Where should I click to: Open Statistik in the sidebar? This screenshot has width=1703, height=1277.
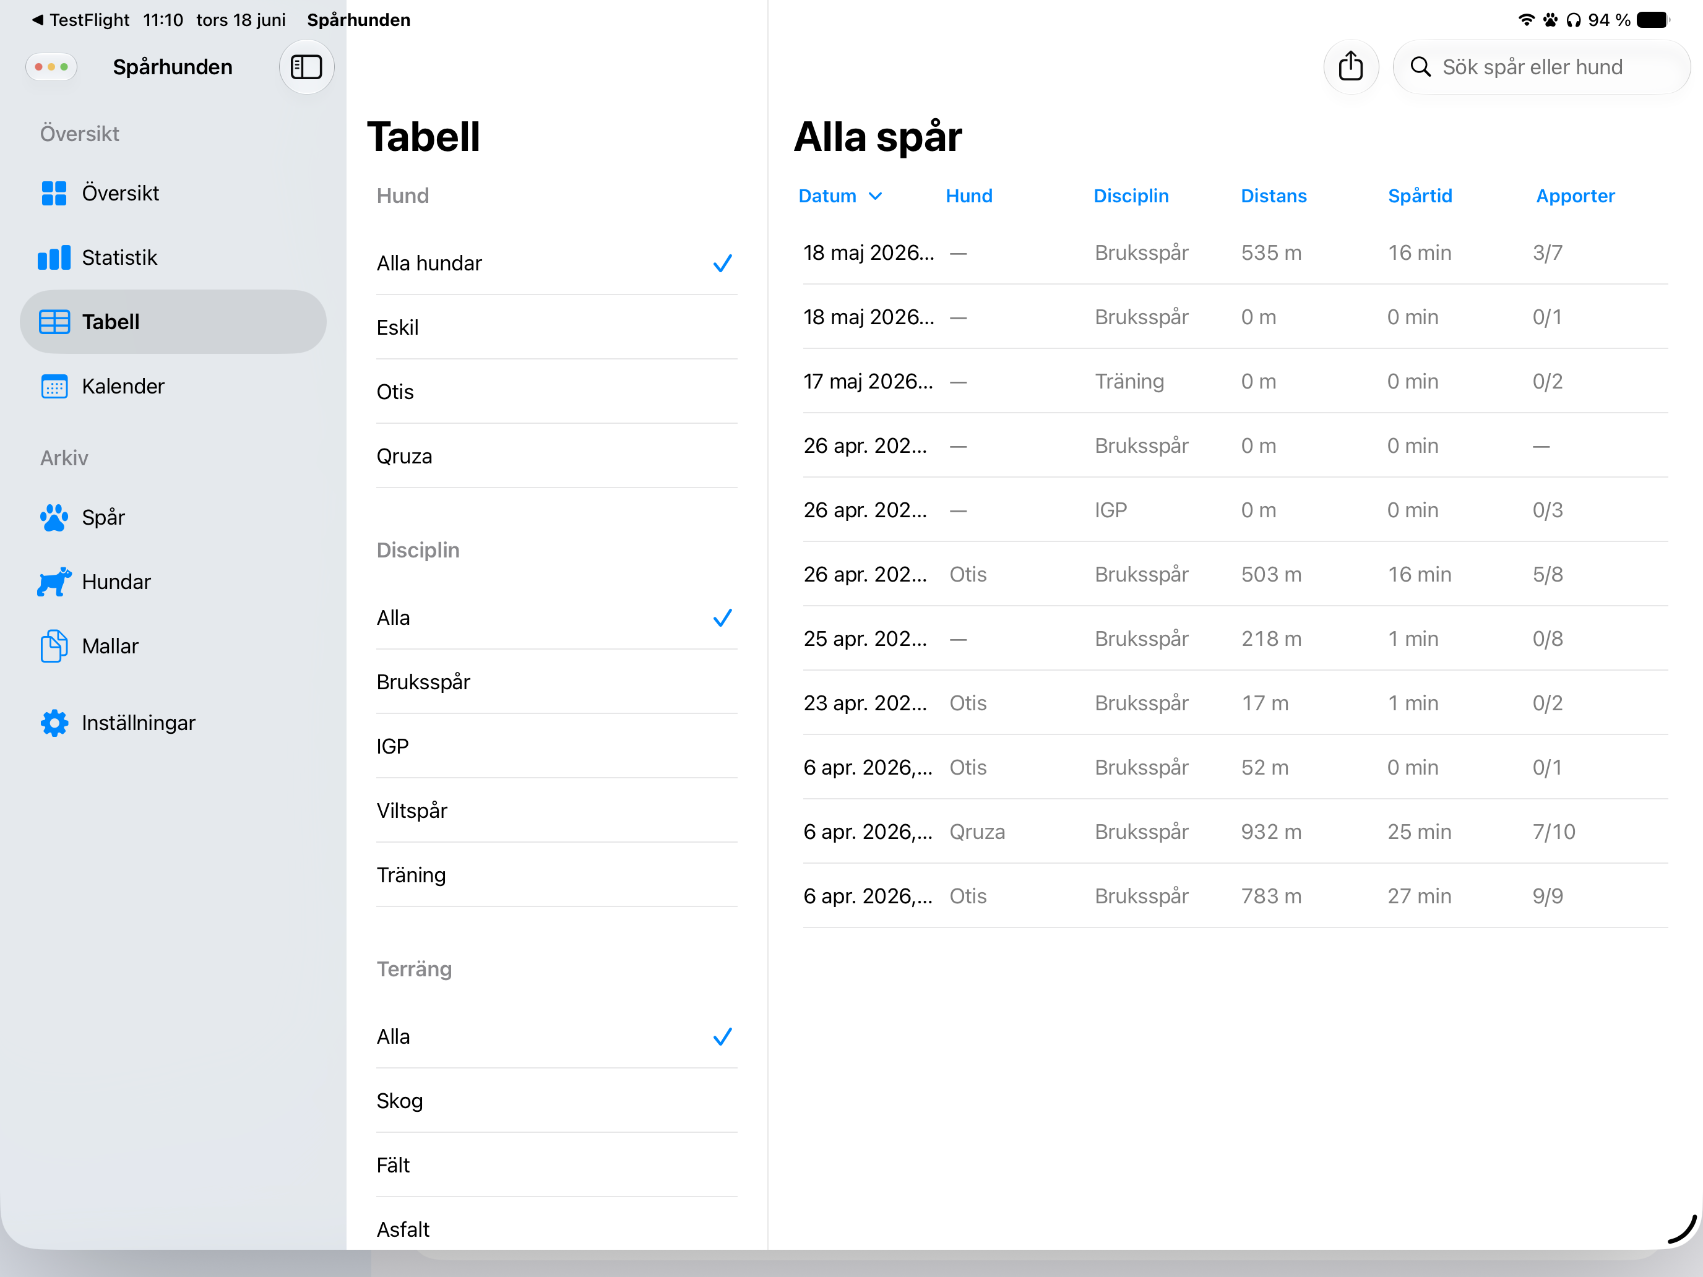(173, 258)
